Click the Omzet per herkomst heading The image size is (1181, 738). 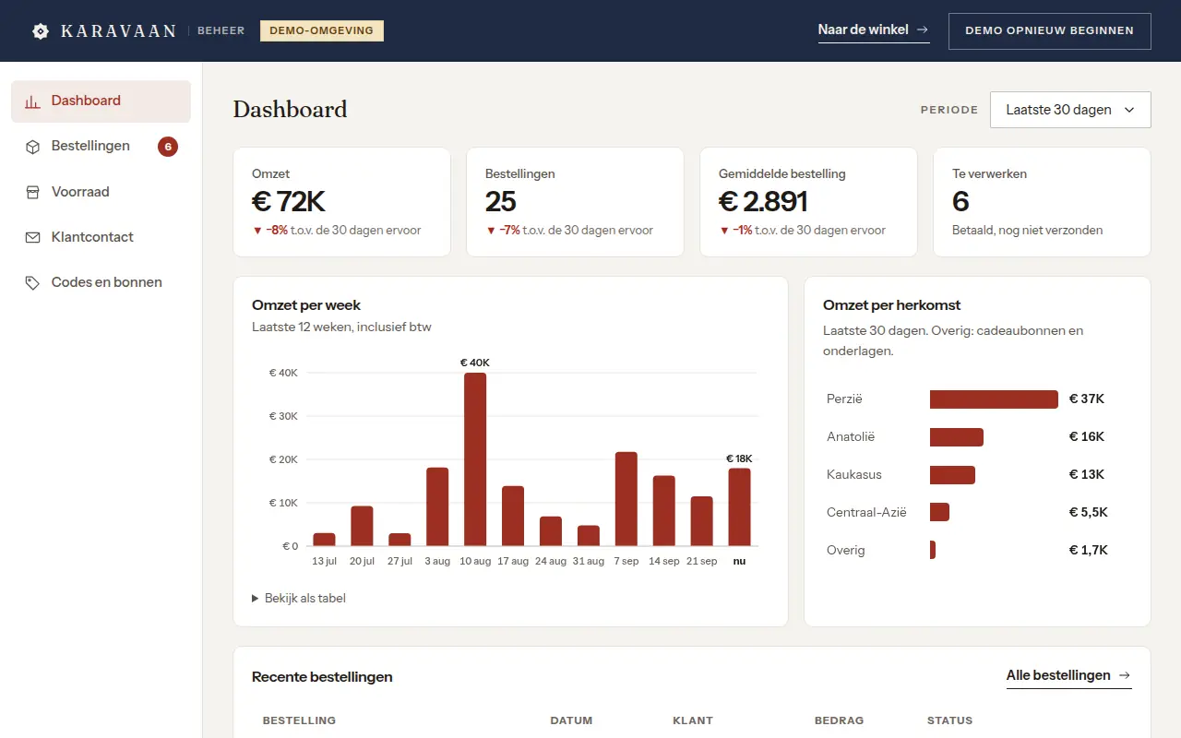point(892,305)
